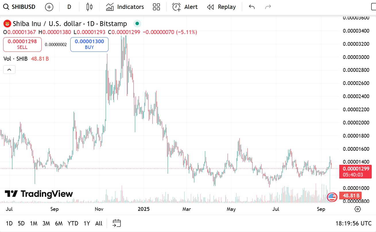The image size is (376, 232).
Task: Open symbol search for SHIBUSD
Action: tap(19, 7)
